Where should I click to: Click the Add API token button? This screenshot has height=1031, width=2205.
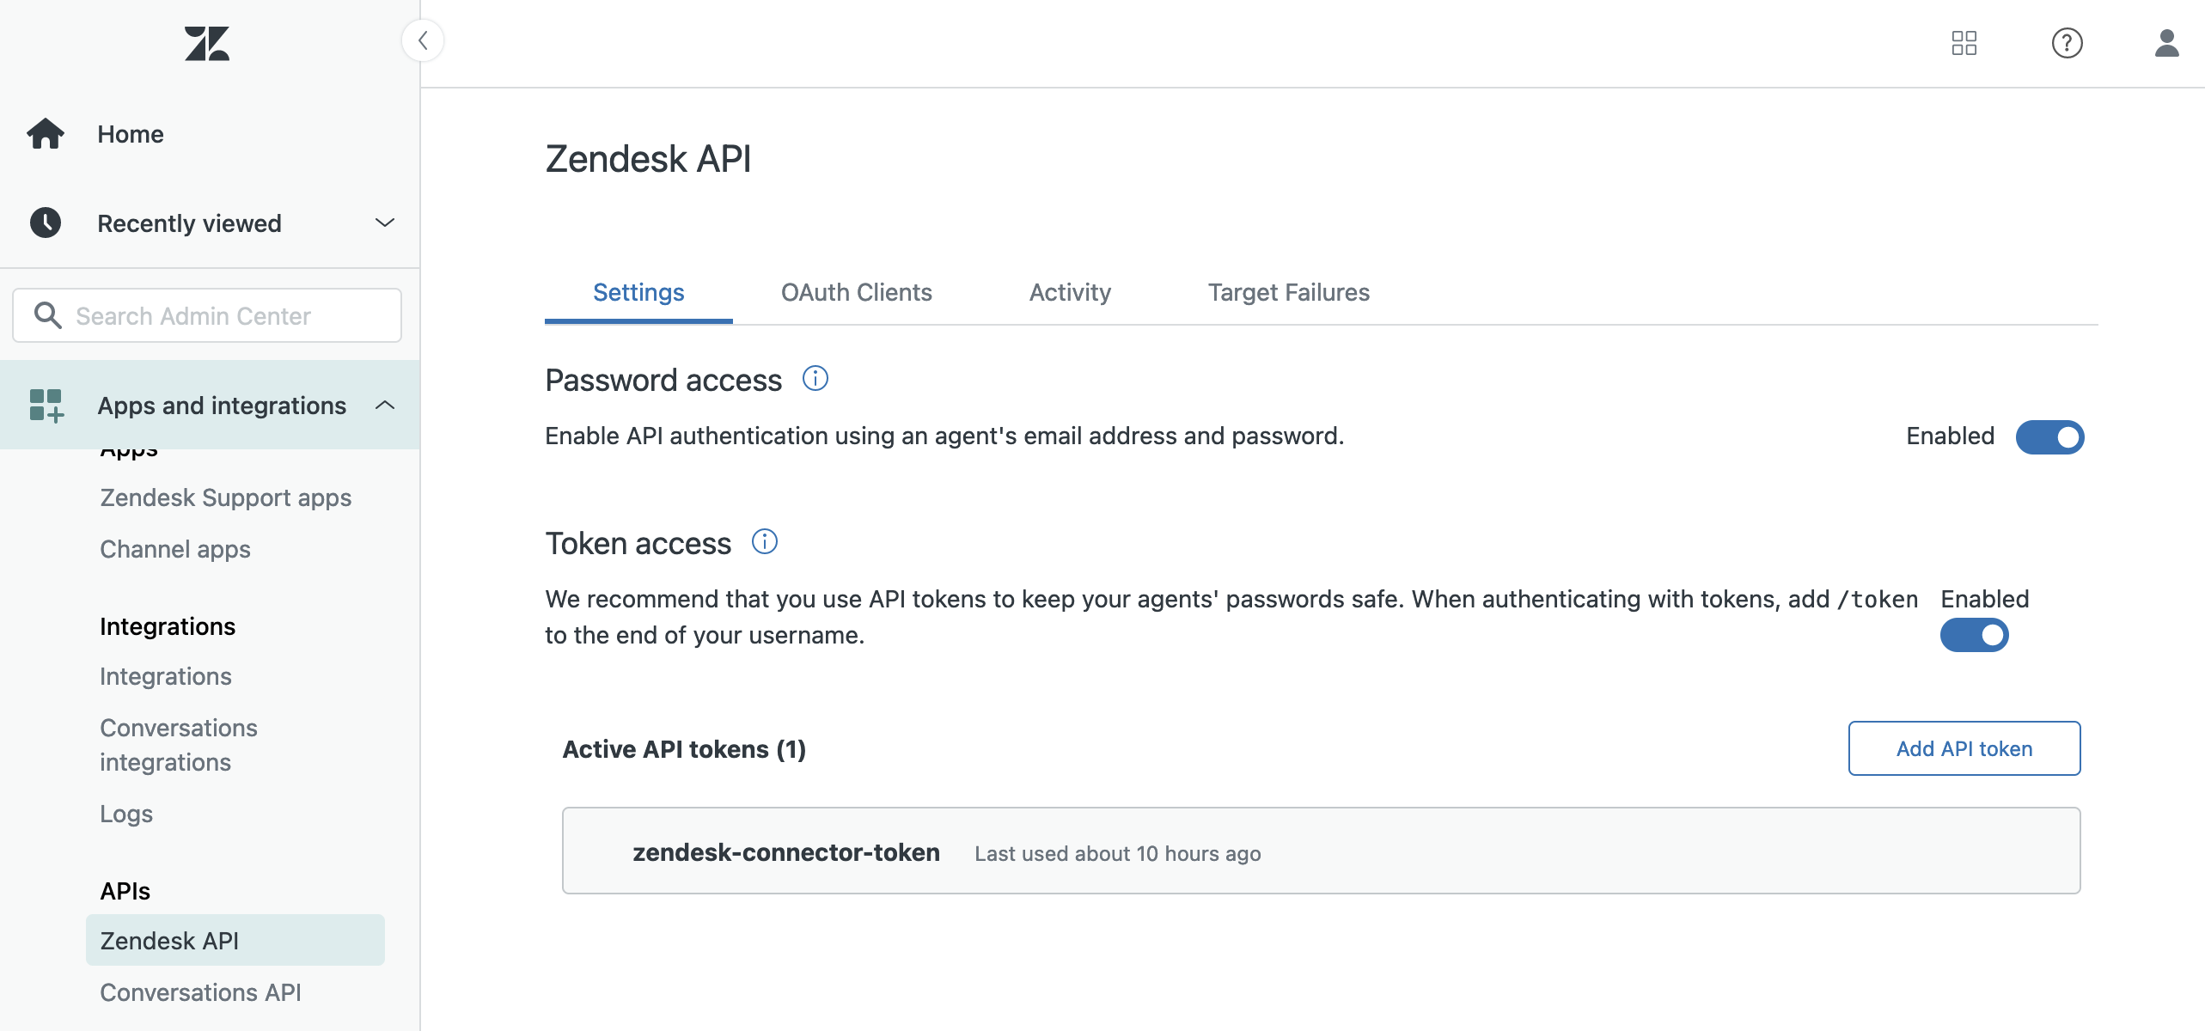(x=1964, y=748)
